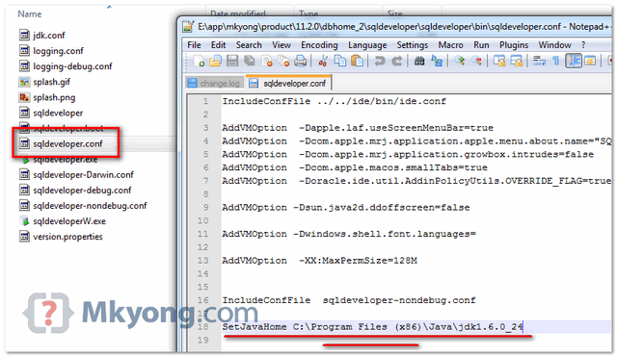Viewport: 617px width, 357px height.
Task: Switch to the change.log tab
Action: point(214,84)
